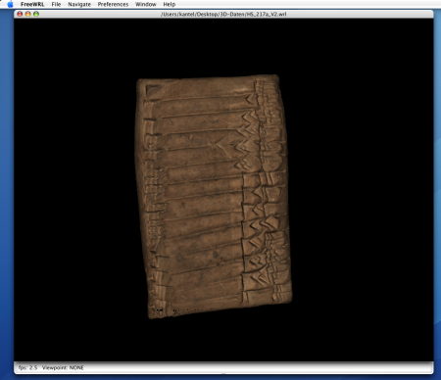This screenshot has width=441, height=380.
Task: Open the Preferences menu
Action: [x=113, y=4]
